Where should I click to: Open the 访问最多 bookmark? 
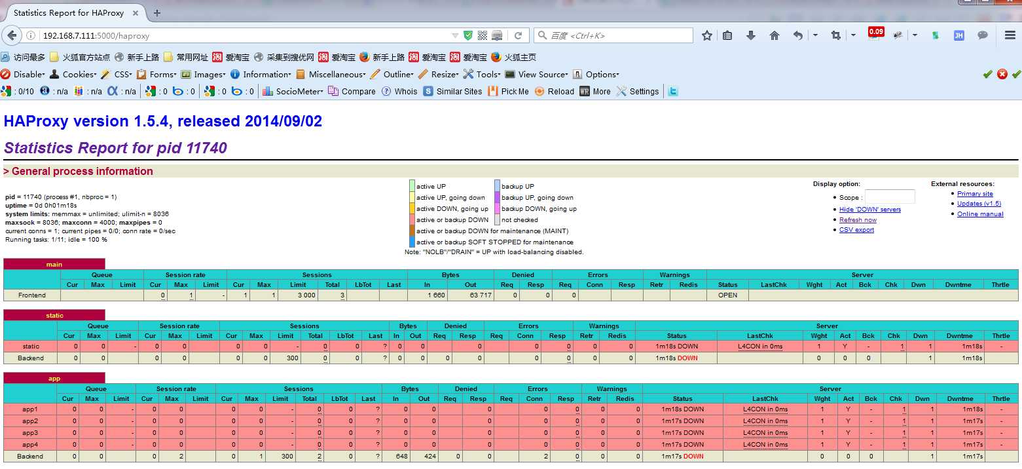(x=24, y=57)
